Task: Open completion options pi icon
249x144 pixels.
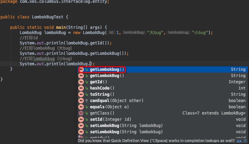Action: click(245, 141)
